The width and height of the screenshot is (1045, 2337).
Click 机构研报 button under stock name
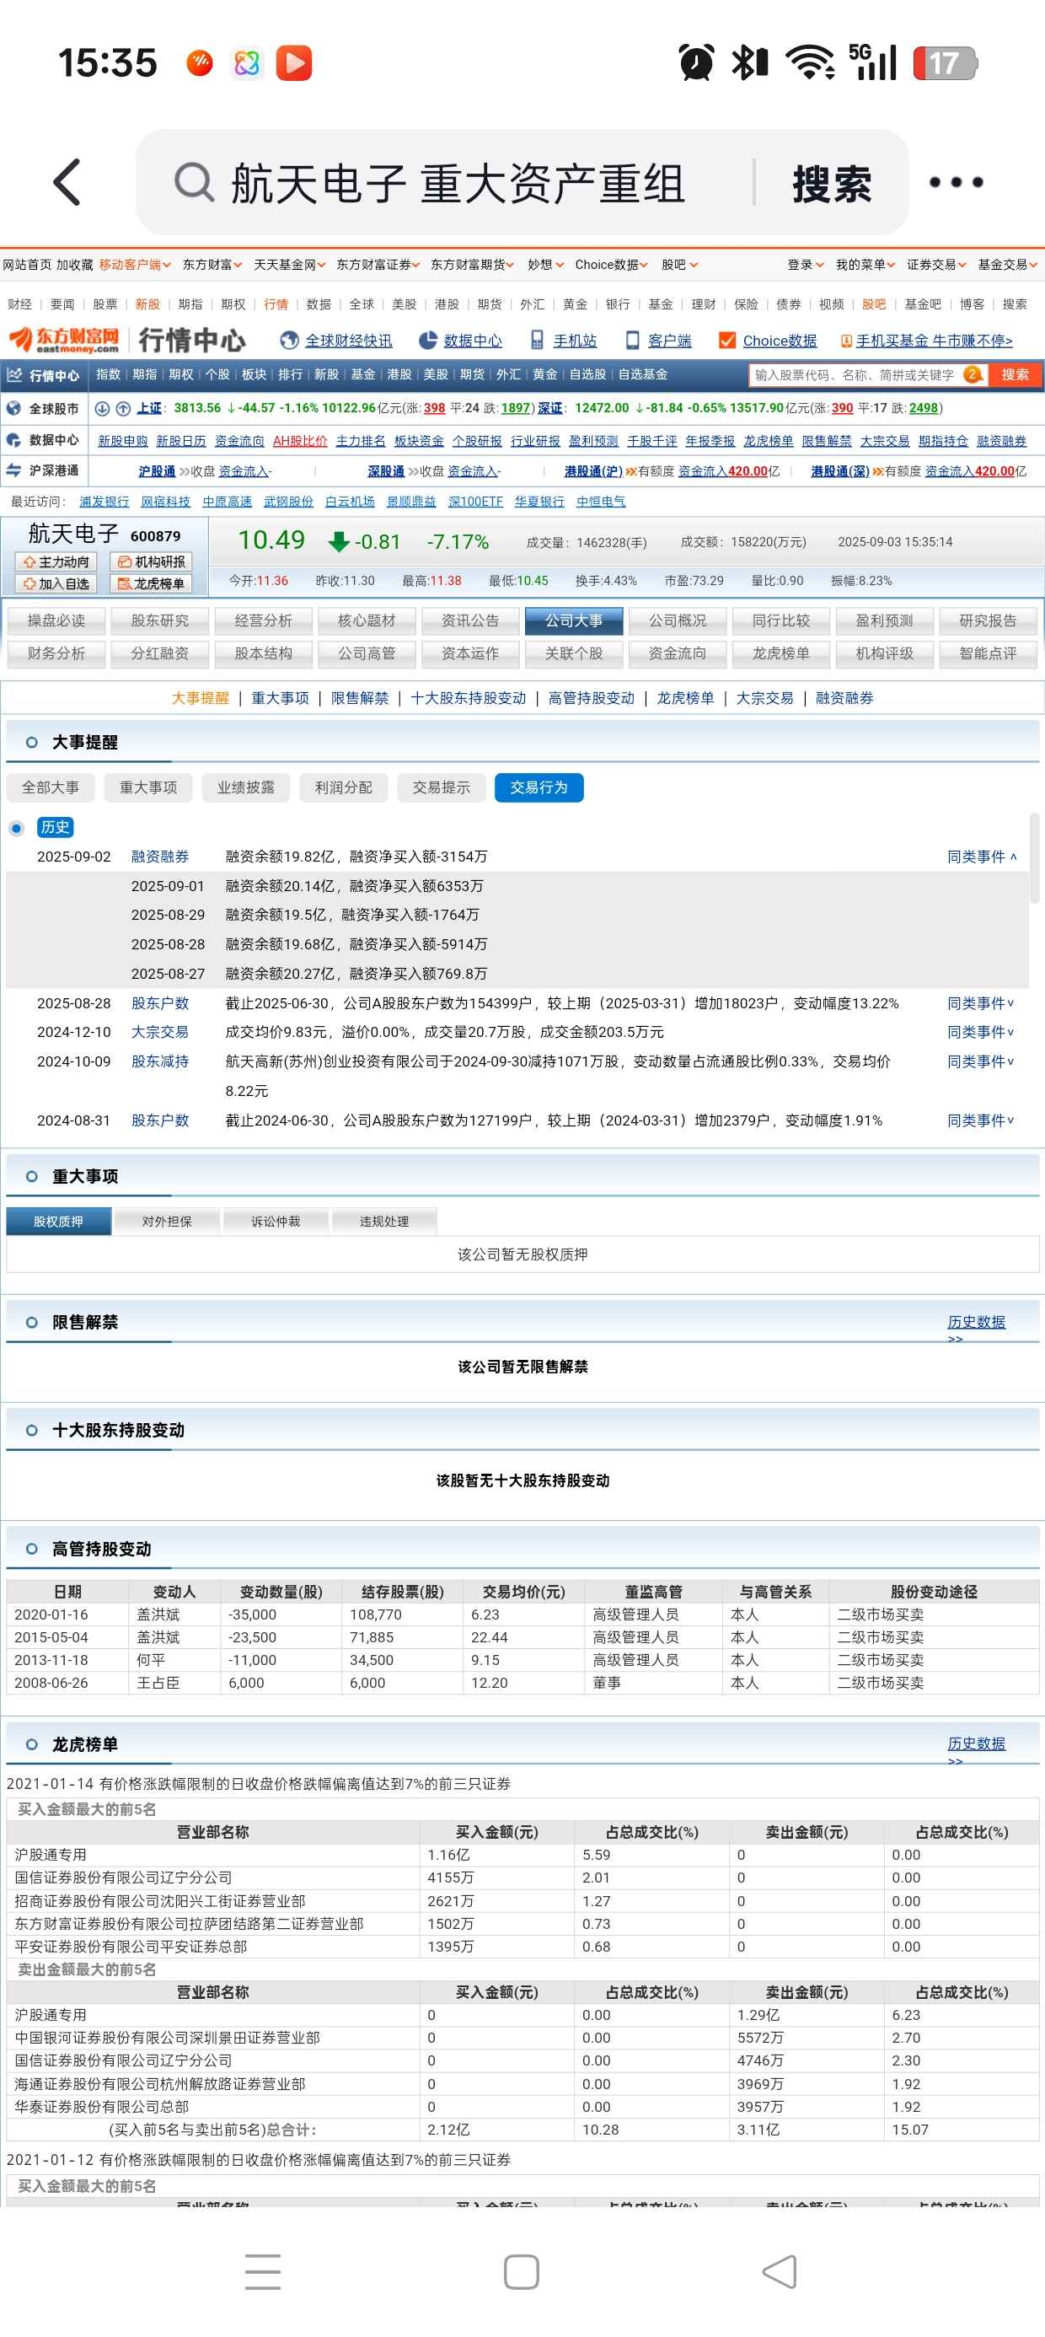[151, 561]
